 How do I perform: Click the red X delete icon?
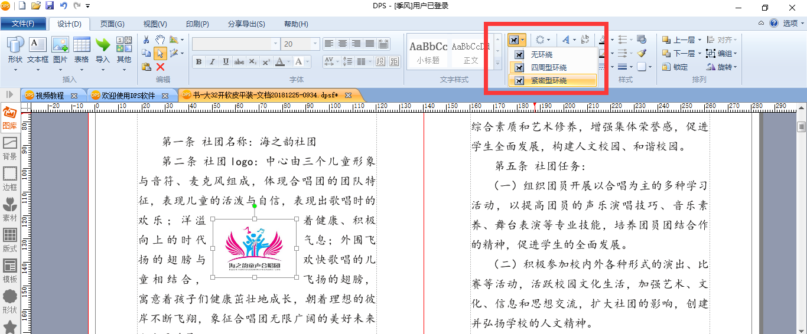pos(160,67)
